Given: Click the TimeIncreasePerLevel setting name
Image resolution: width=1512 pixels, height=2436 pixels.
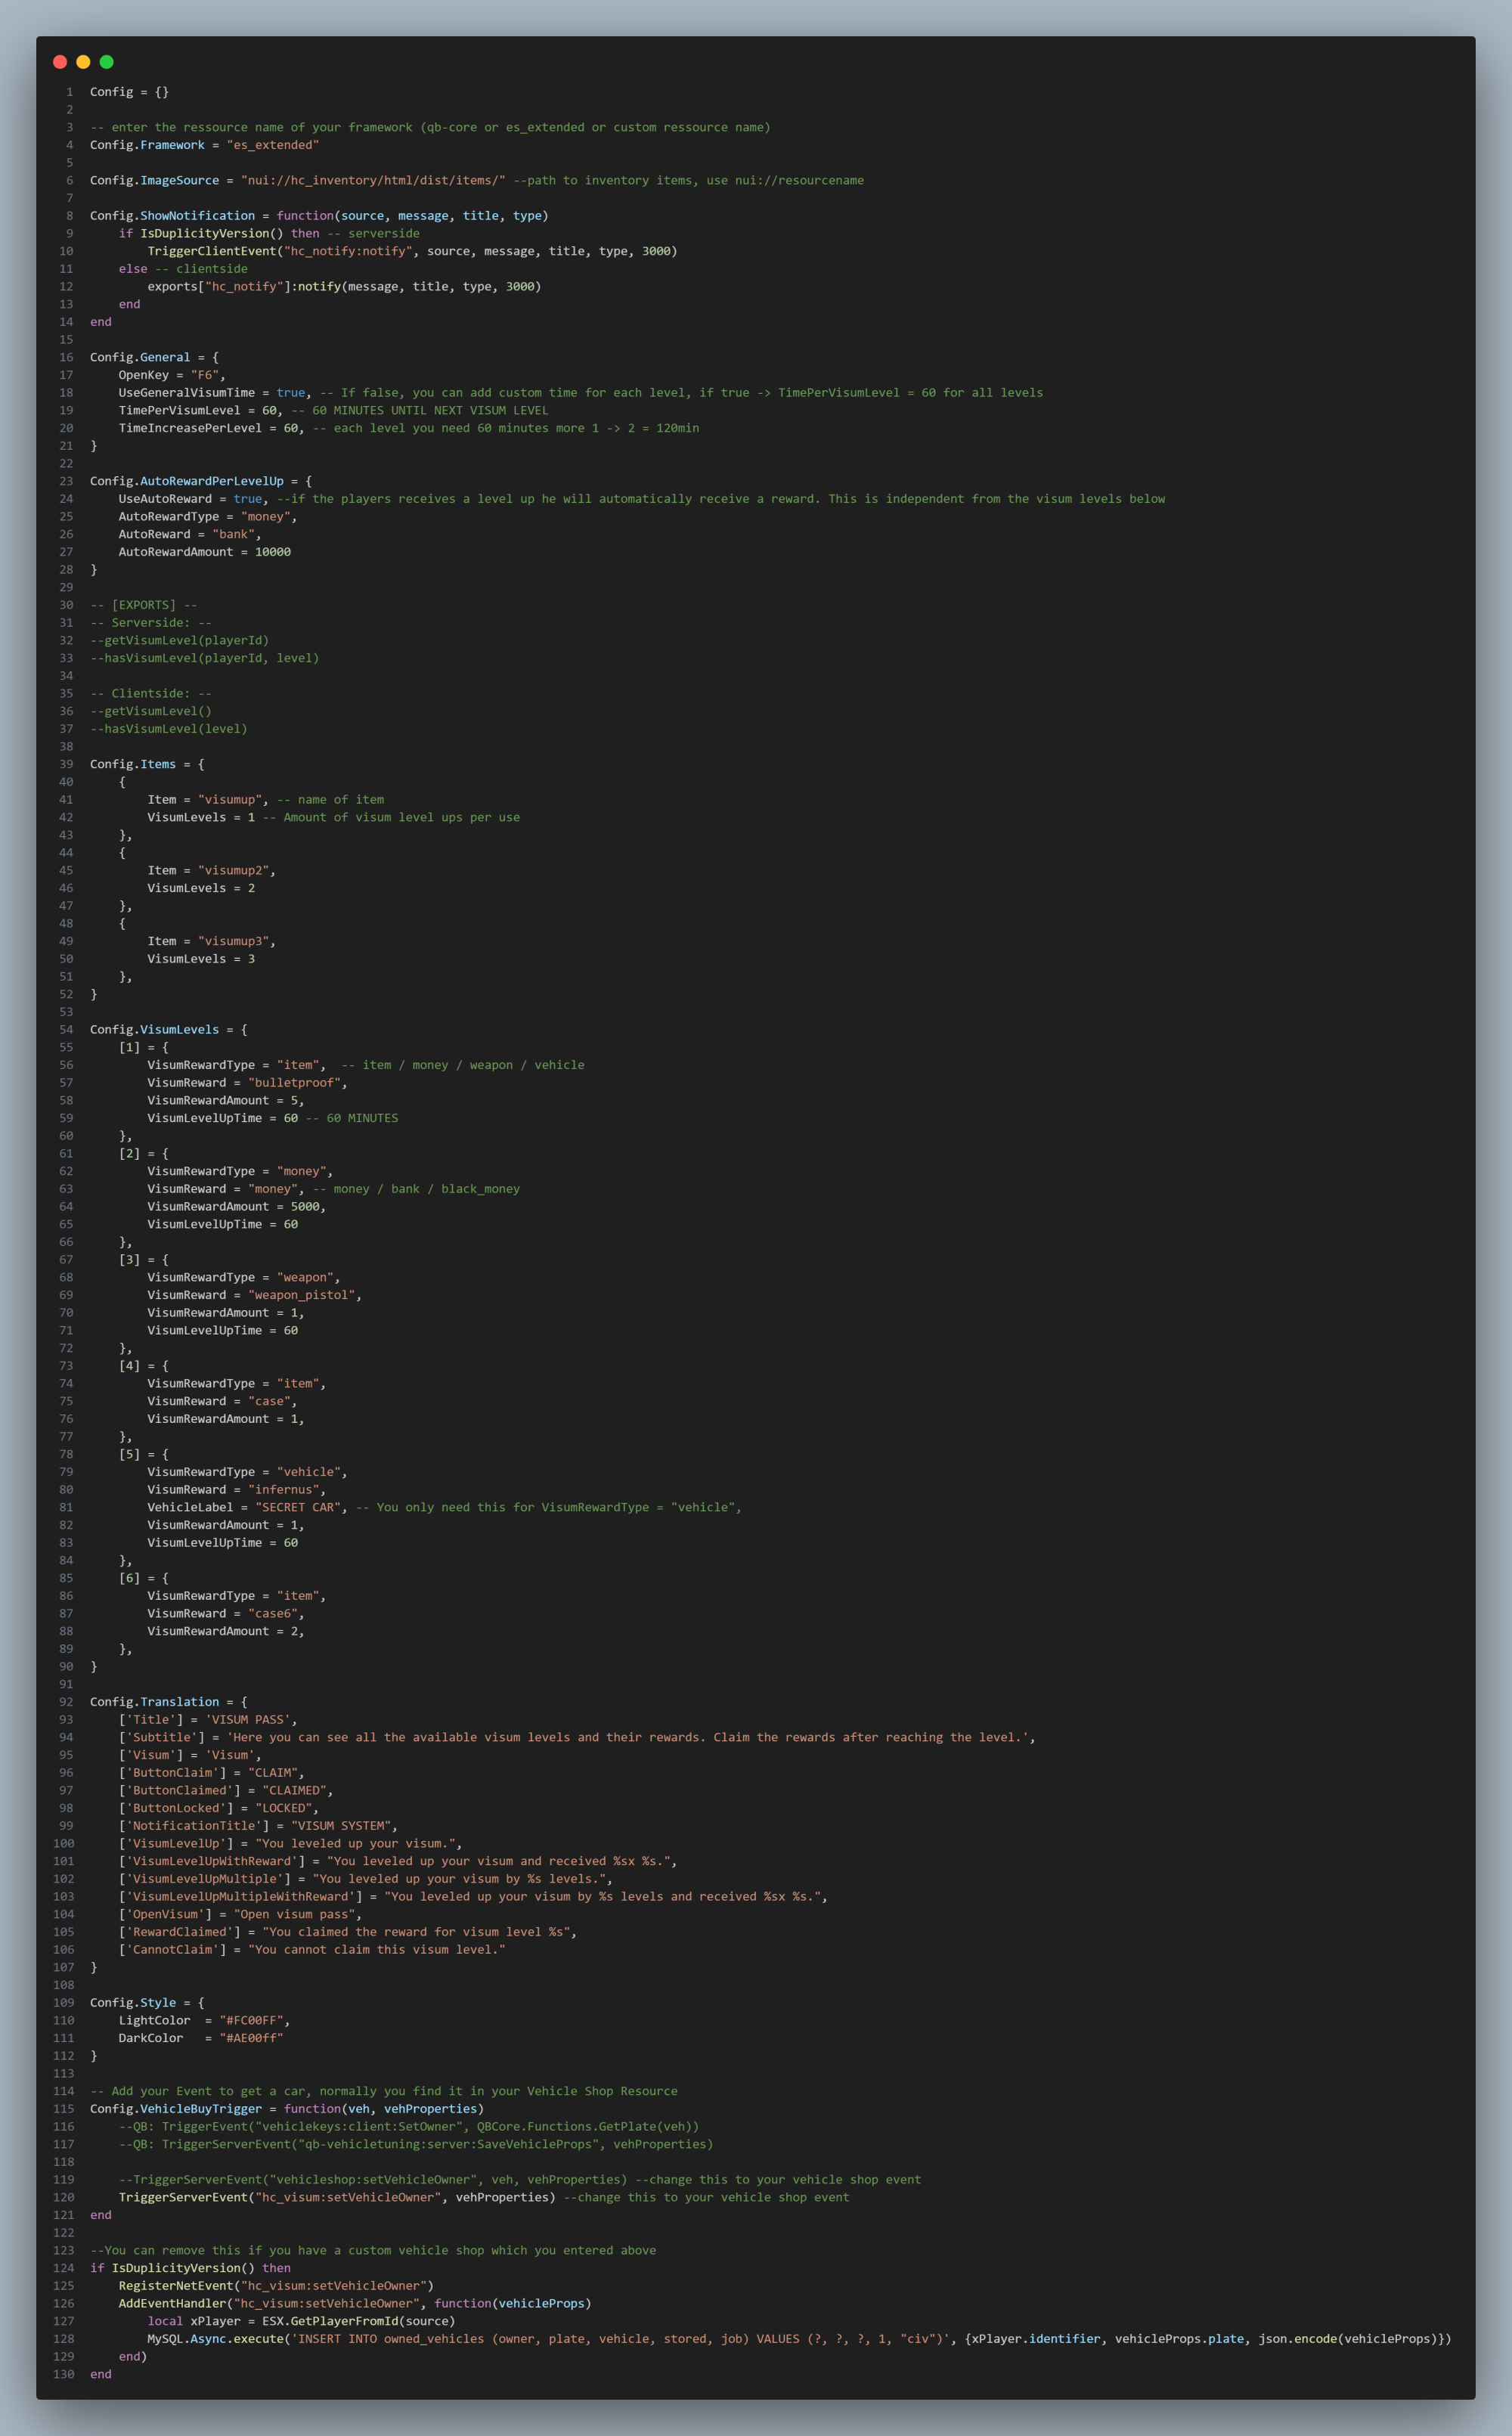Looking at the screenshot, I should coord(190,428).
